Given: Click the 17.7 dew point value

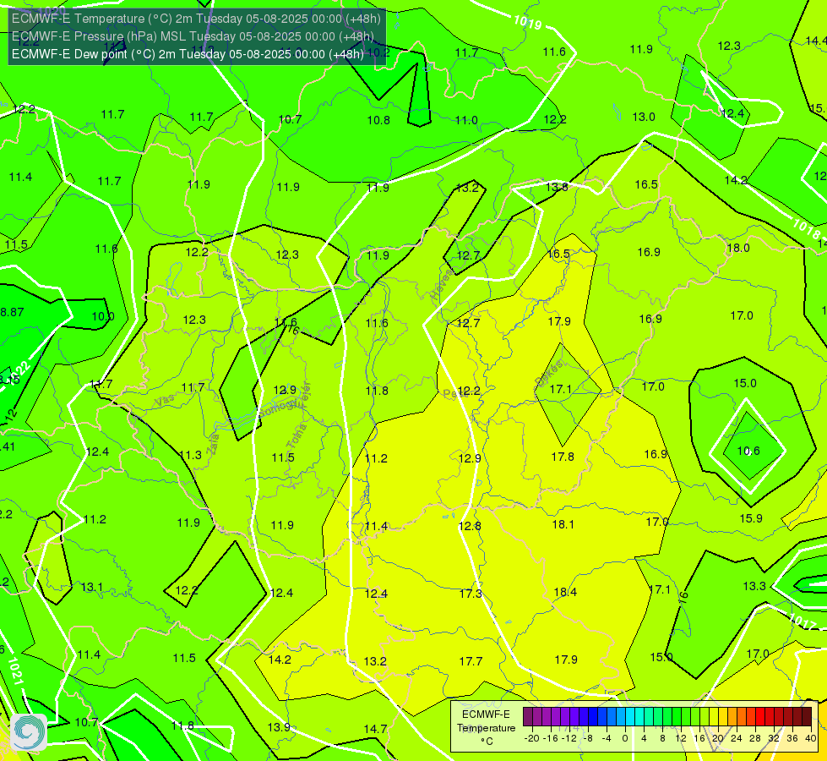Looking at the screenshot, I should [x=471, y=661].
